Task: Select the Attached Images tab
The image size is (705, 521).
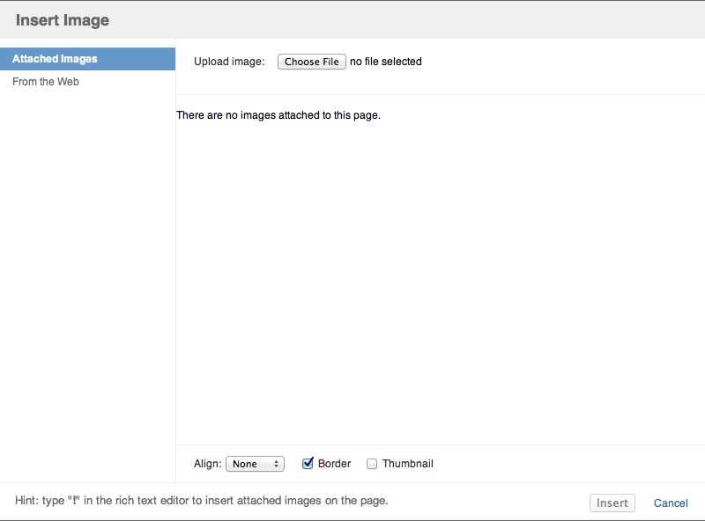Action: (x=87, y=59)
